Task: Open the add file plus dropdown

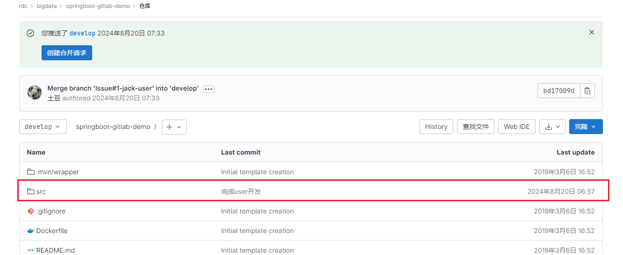Action: coord(174,127)
